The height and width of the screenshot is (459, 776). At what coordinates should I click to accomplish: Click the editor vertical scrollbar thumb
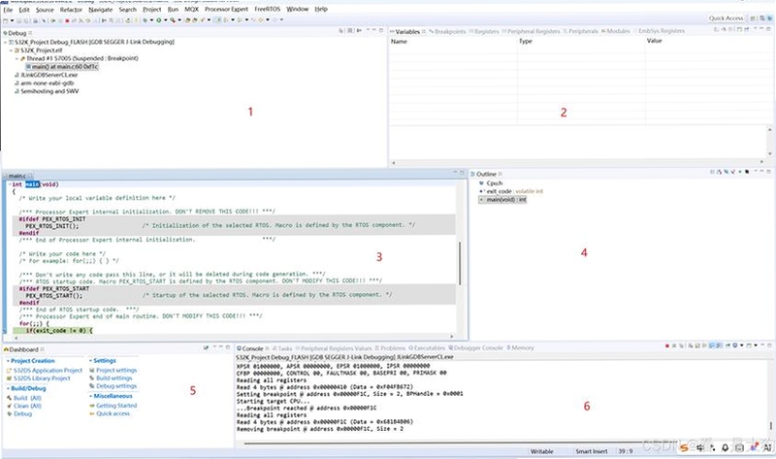click(x=460, y=263)
